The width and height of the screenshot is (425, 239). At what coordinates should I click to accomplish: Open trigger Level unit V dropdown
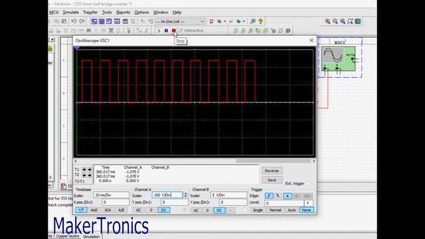(308, 203)
